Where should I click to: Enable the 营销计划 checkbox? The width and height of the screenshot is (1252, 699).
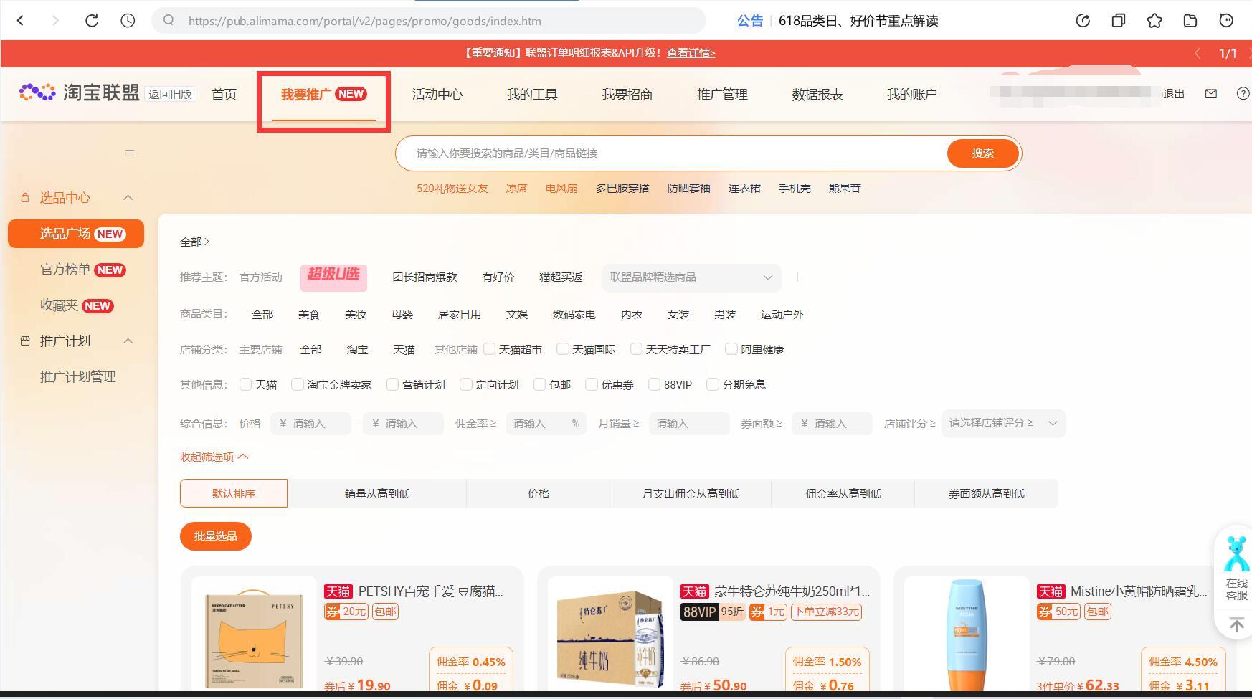pyautogui.click(x=392, y=384)
